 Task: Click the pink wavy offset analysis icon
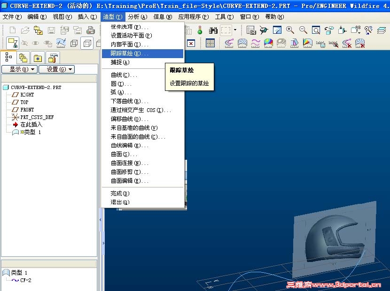(256, 43)
